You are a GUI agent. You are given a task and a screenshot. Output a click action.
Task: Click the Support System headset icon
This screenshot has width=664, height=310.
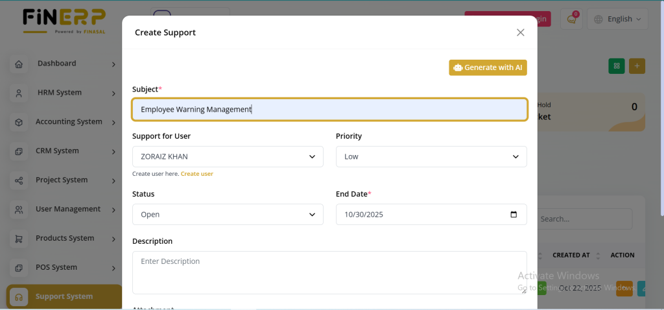(x=19, y=297)
